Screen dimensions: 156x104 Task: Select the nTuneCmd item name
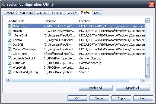point(20,35)
